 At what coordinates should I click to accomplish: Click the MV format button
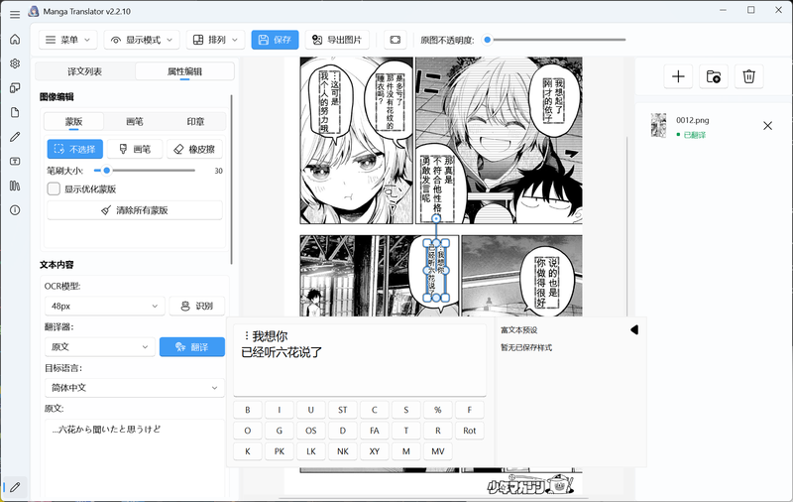[437, 451]
